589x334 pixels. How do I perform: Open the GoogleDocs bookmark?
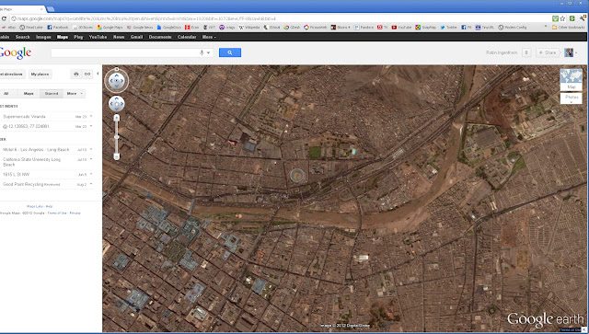(169, 28)
